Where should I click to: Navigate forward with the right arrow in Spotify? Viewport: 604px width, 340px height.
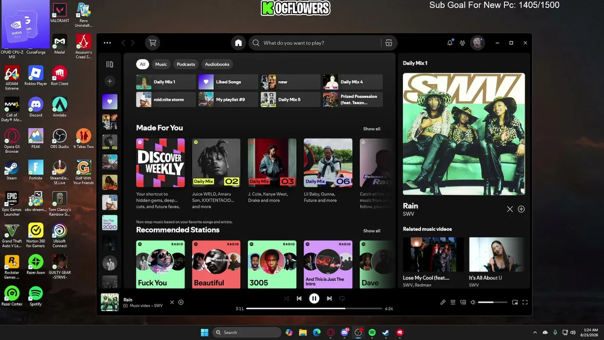133,43
